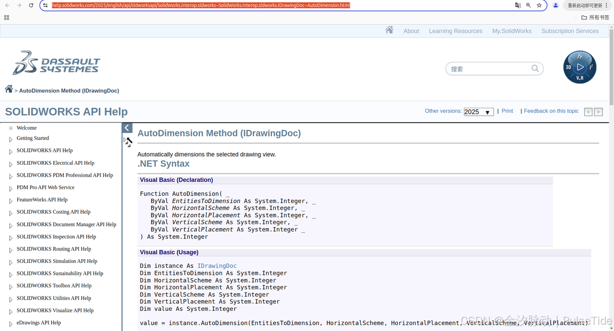Open the browser three-dot menu
This screenshot has width=614, height=331.
coord(607,5)
